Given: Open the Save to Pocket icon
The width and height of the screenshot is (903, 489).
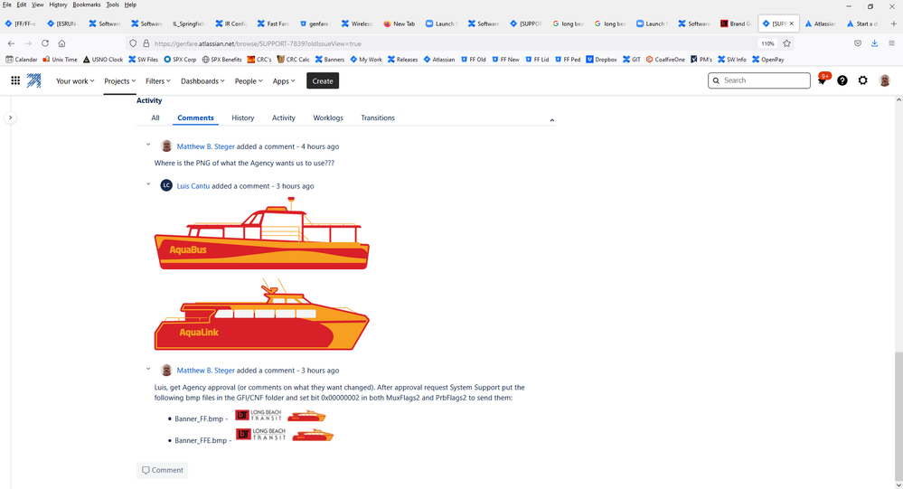Looking at the screenshot, I should click(x=858, y=43).
